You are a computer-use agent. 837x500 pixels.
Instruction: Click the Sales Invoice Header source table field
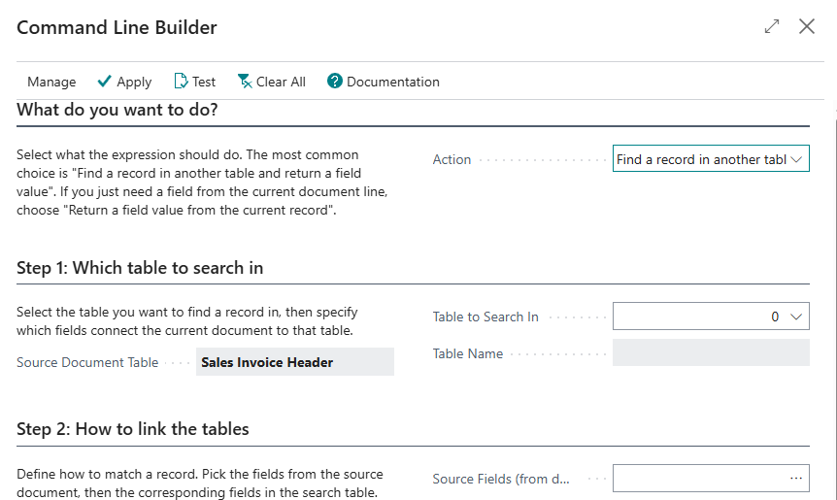tap(295, 362)
